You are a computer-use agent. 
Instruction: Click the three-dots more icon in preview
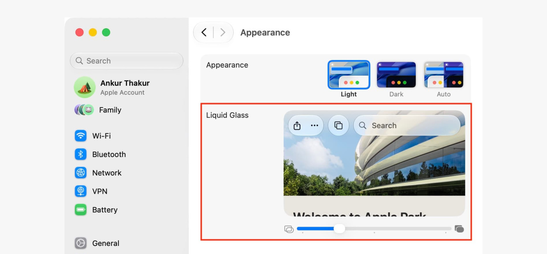(x=315, y=126)
